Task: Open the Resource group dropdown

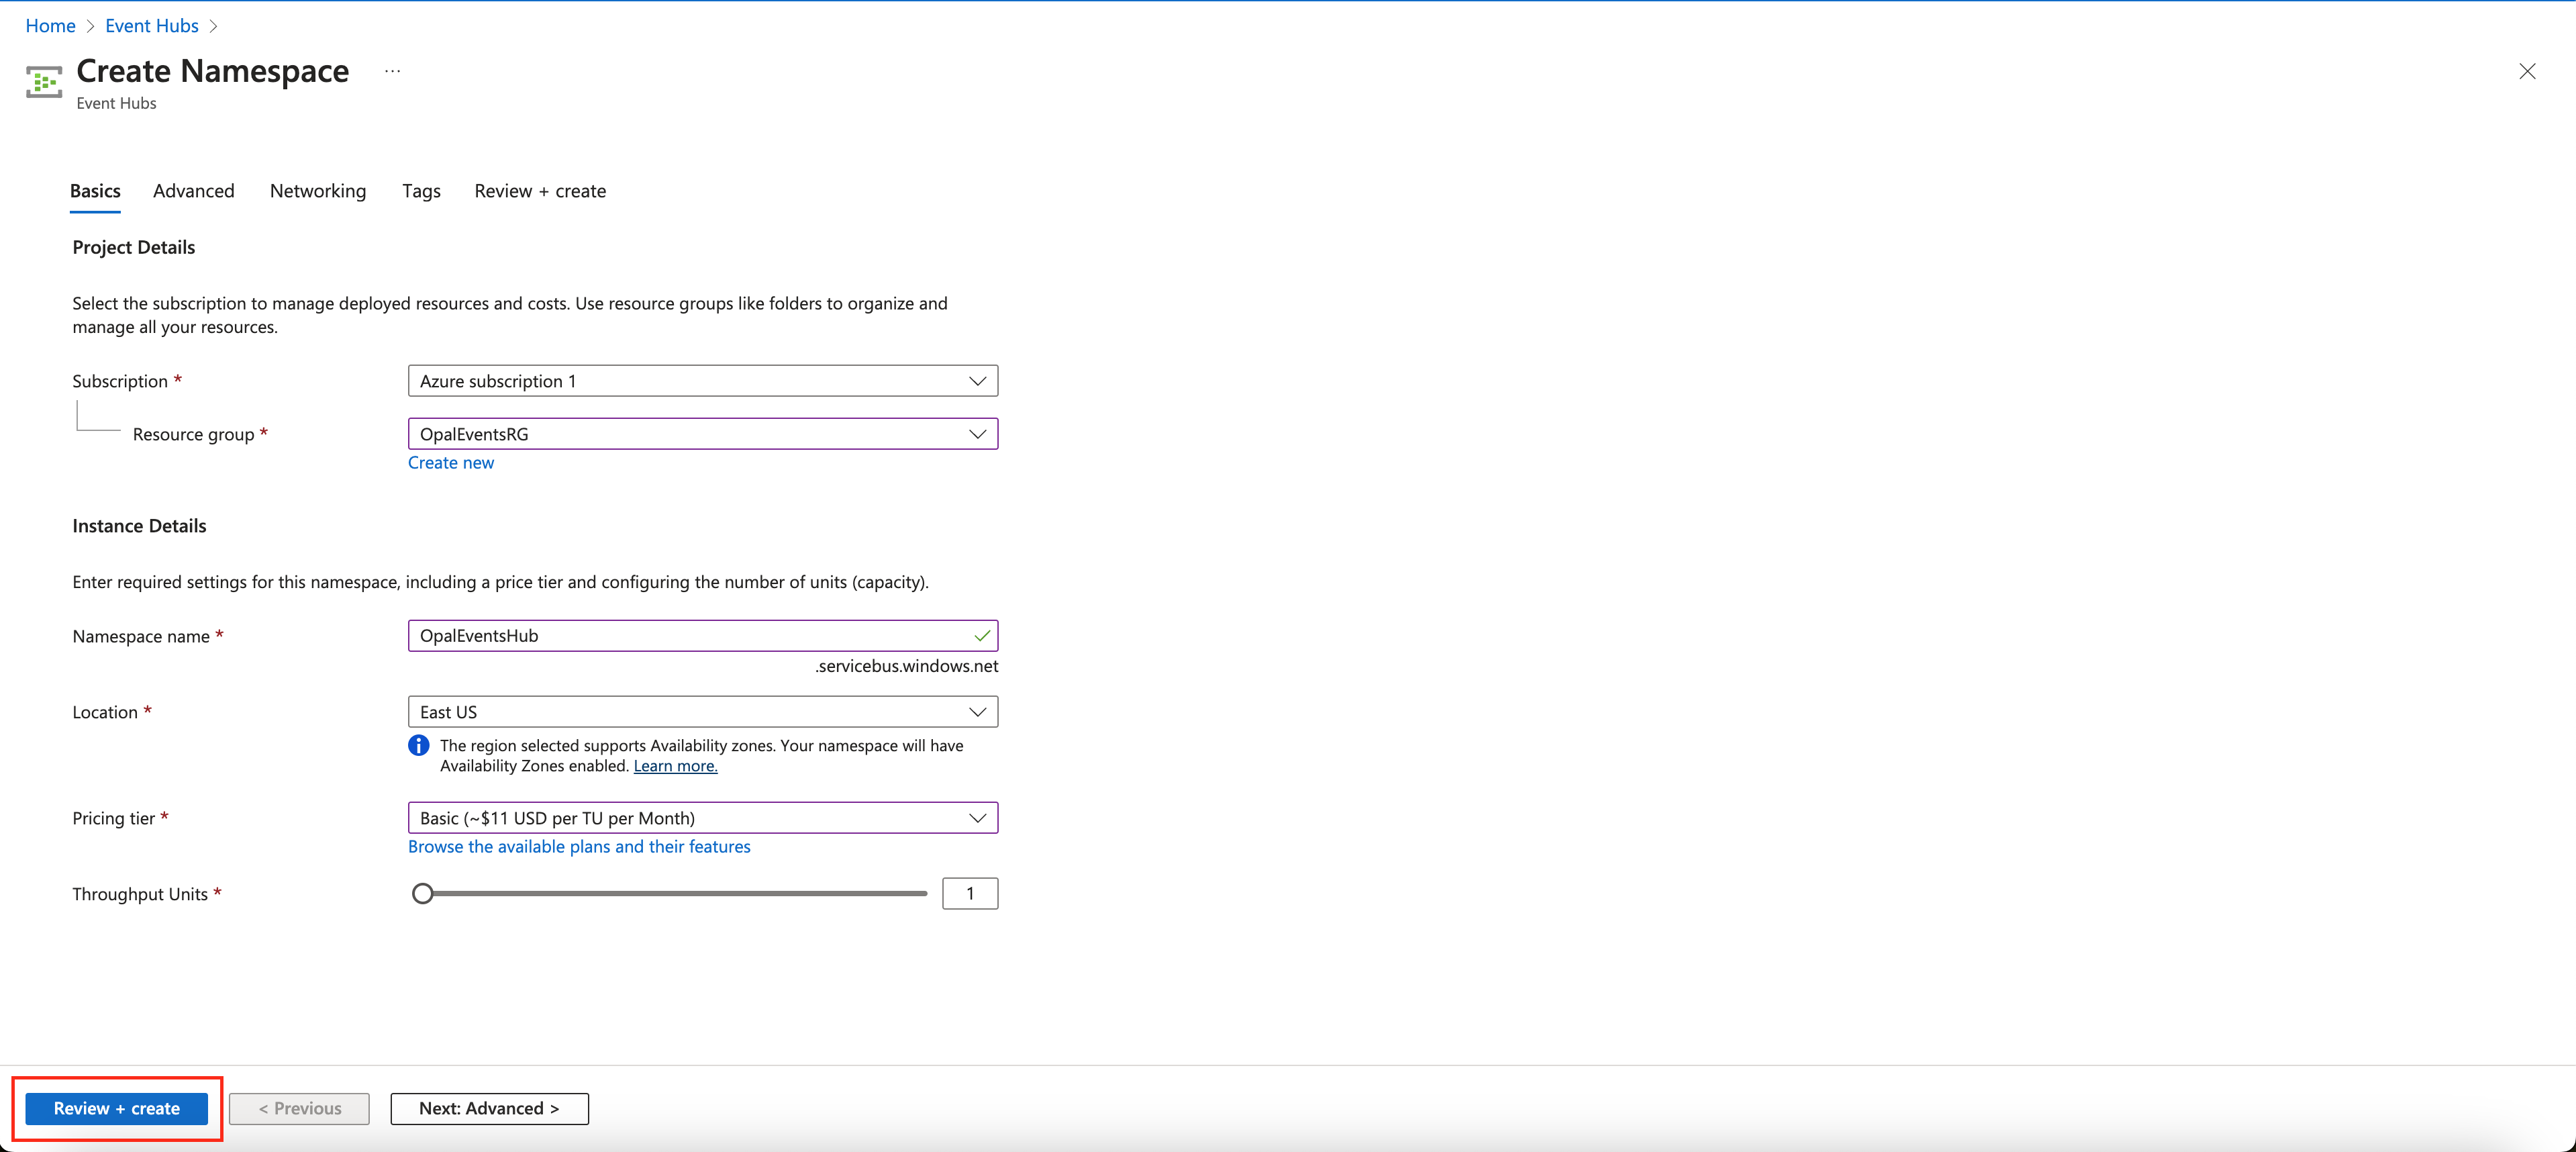Action: point(702,434)
